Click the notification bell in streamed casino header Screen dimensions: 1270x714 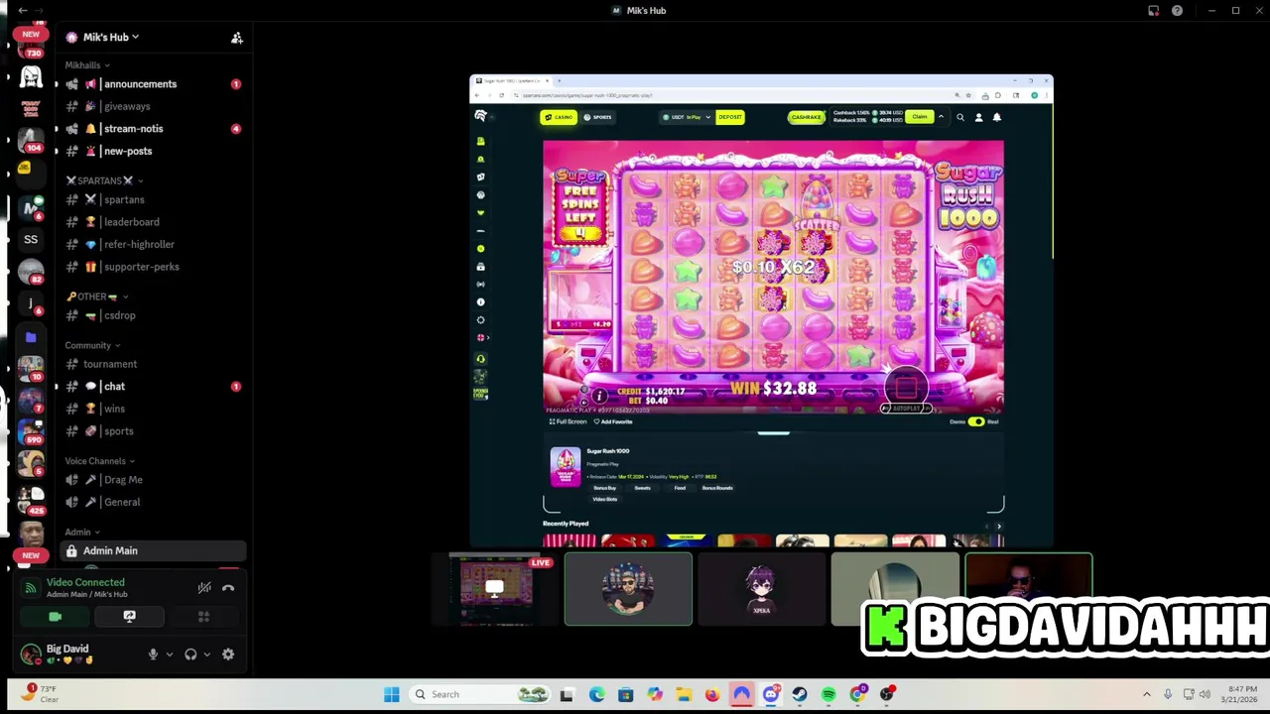click(x=997, y=117)
